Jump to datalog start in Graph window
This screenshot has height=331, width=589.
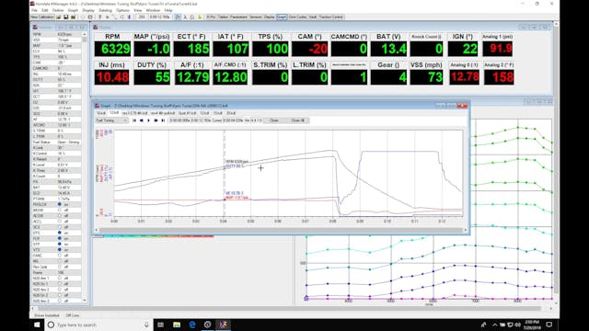tap(134, 120)
